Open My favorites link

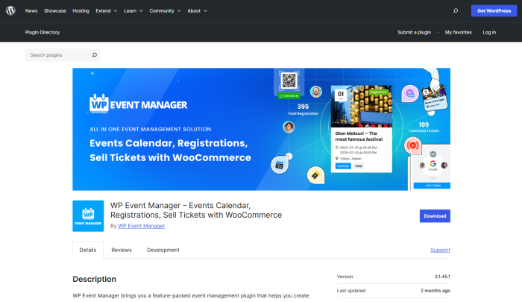[x=459, y=32]
